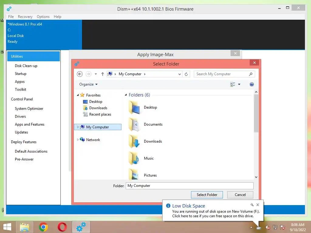
Task: Open view options dropdown arrow
Action: 239,84
